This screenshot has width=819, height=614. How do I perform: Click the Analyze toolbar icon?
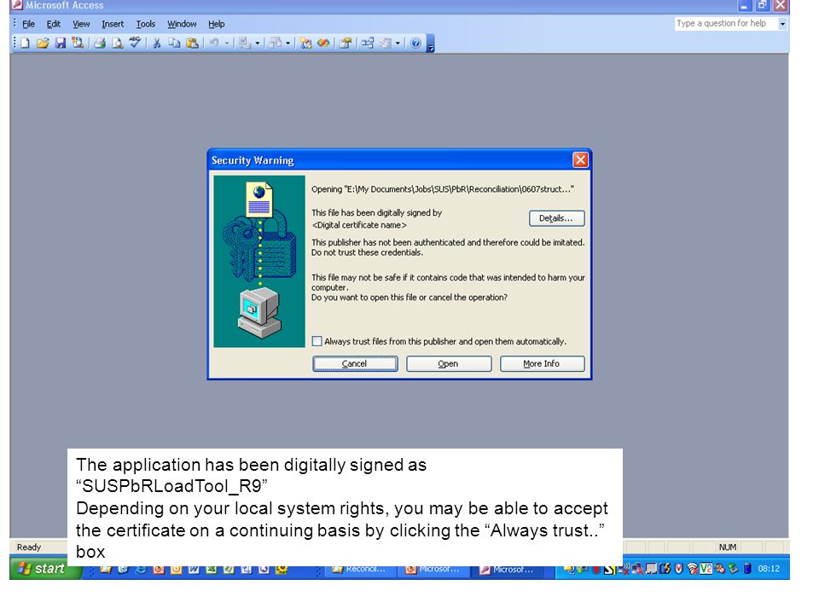[x=276, y=43]
